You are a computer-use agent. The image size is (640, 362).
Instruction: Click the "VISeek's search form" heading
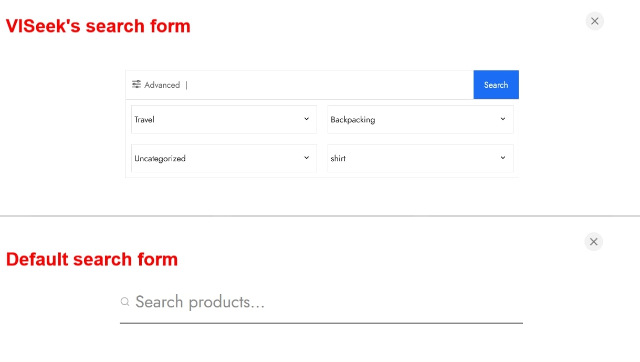click(98, 26)
